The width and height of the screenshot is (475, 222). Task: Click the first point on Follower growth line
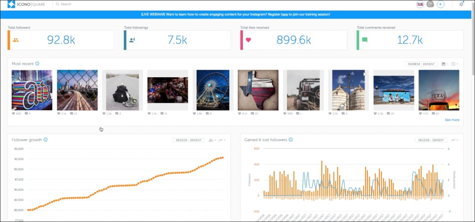(x=28, y=210)
